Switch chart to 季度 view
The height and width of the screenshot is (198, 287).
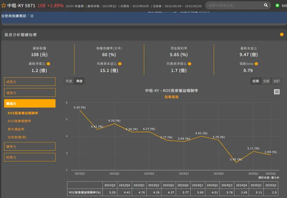[x=79, y=81]
